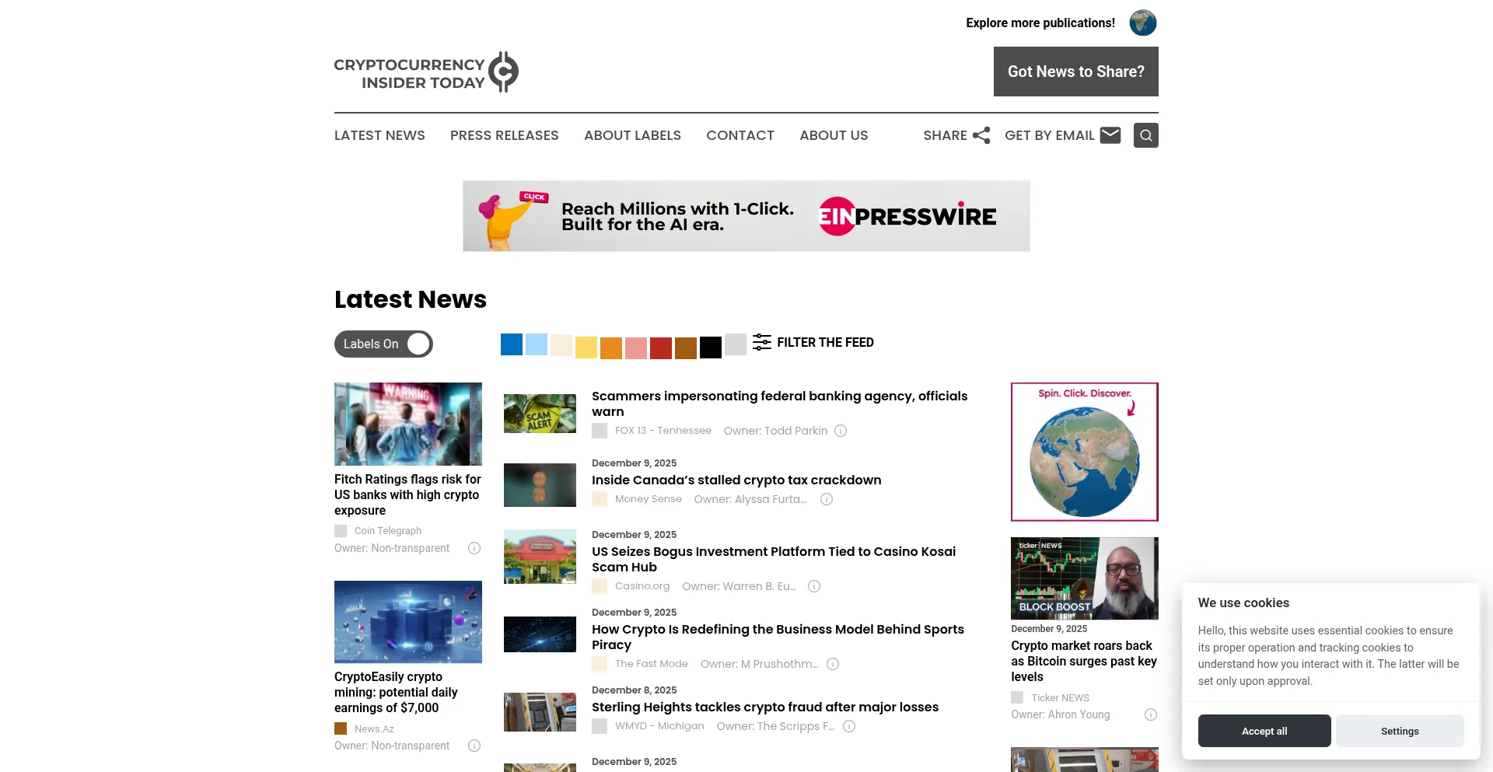Accept all cookies
Viewport: 1493px width, 772px height.
(1264, 731)
